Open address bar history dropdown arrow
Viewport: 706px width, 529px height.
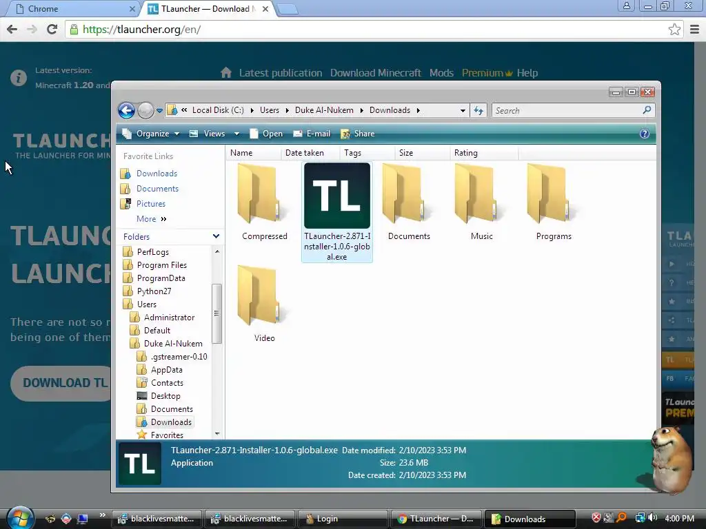pyautogui.click(x=463, y=111)
